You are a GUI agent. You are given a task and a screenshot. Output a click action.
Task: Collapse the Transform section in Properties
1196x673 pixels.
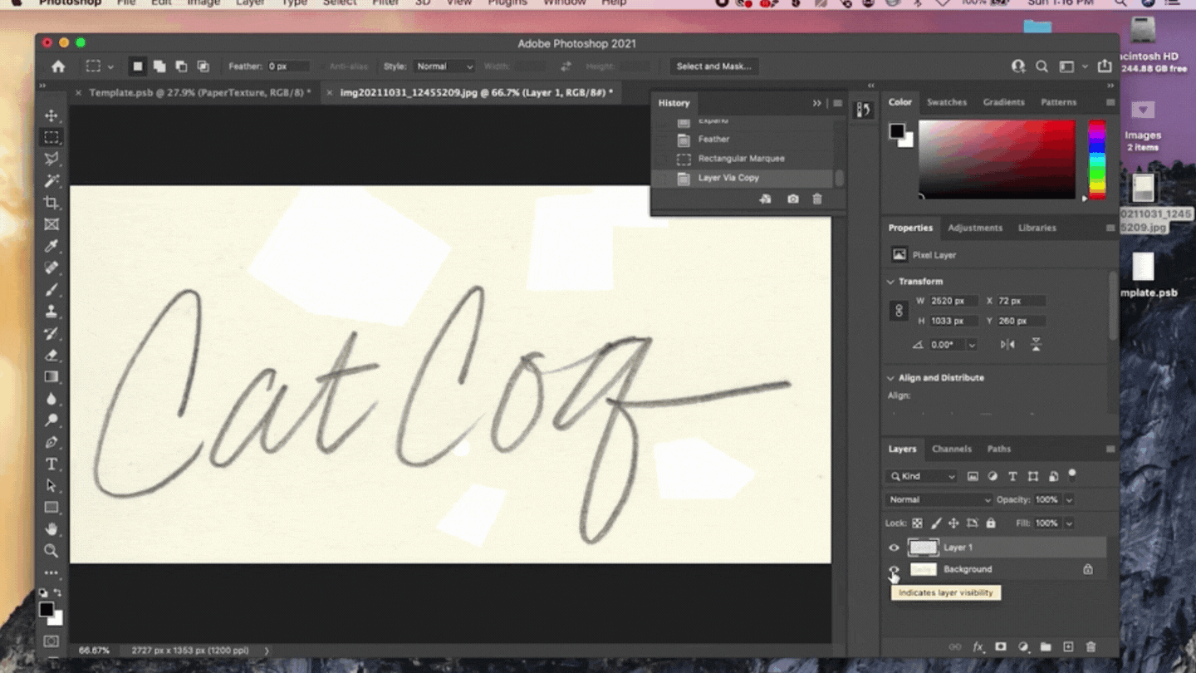coord(889,281)
